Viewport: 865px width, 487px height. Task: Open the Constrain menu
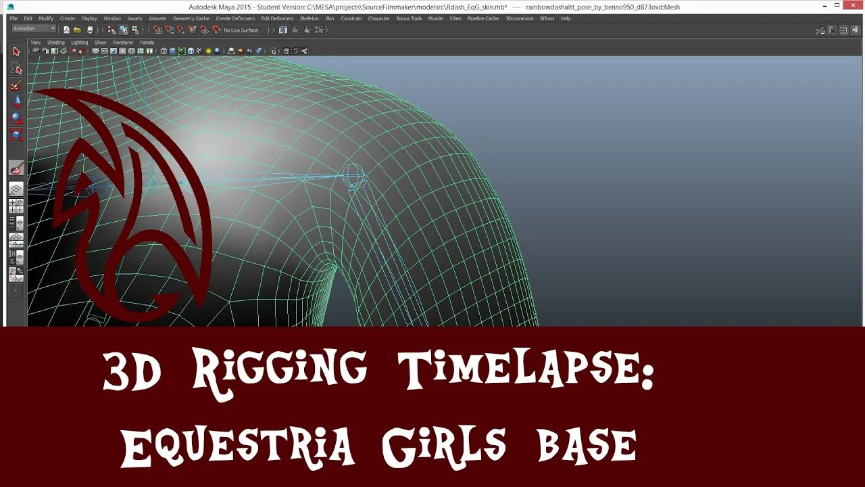(351, 18)
